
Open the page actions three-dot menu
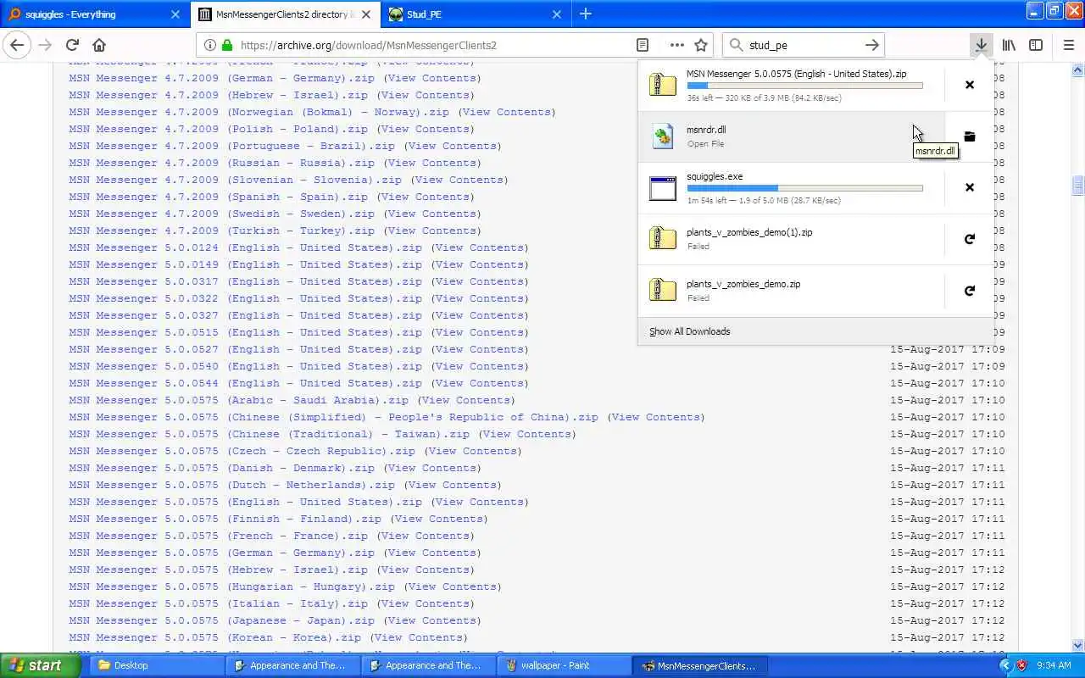pyautogui.click(x=676, y=45)
